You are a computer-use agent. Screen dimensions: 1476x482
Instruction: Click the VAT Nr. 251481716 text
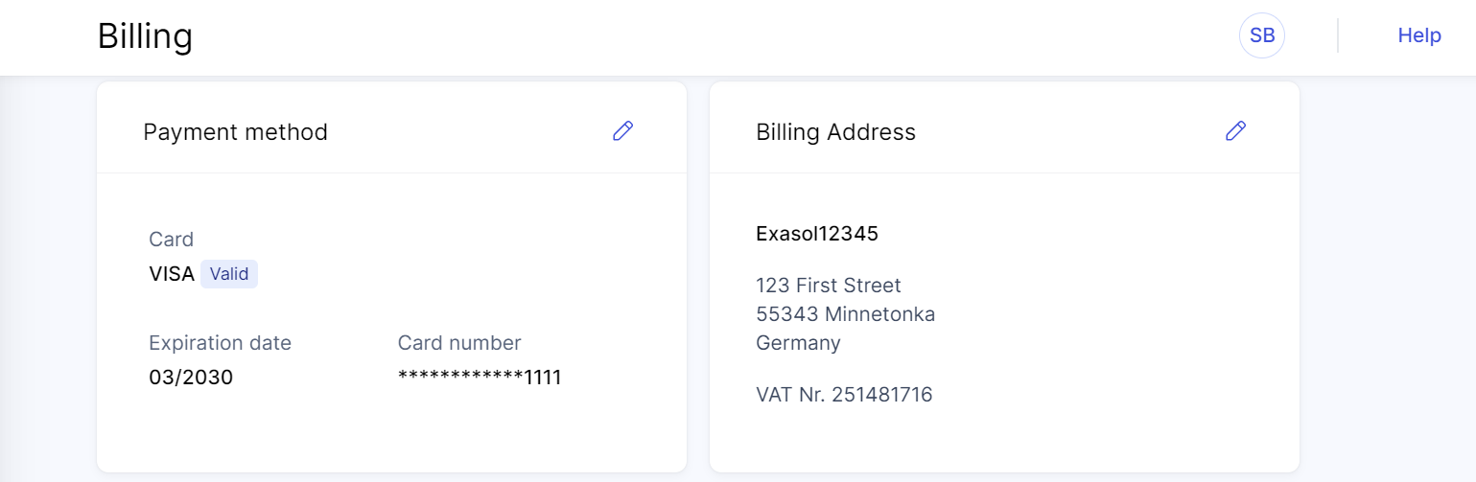click(x=844, y=395)
